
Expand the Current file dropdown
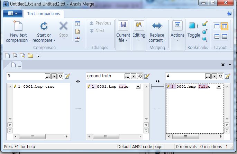click(127, 40)
